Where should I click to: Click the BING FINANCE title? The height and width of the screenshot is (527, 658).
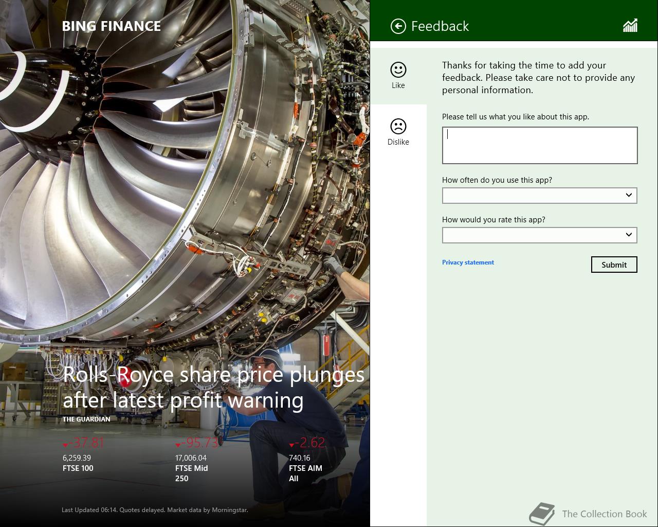(x=112, y=26)
